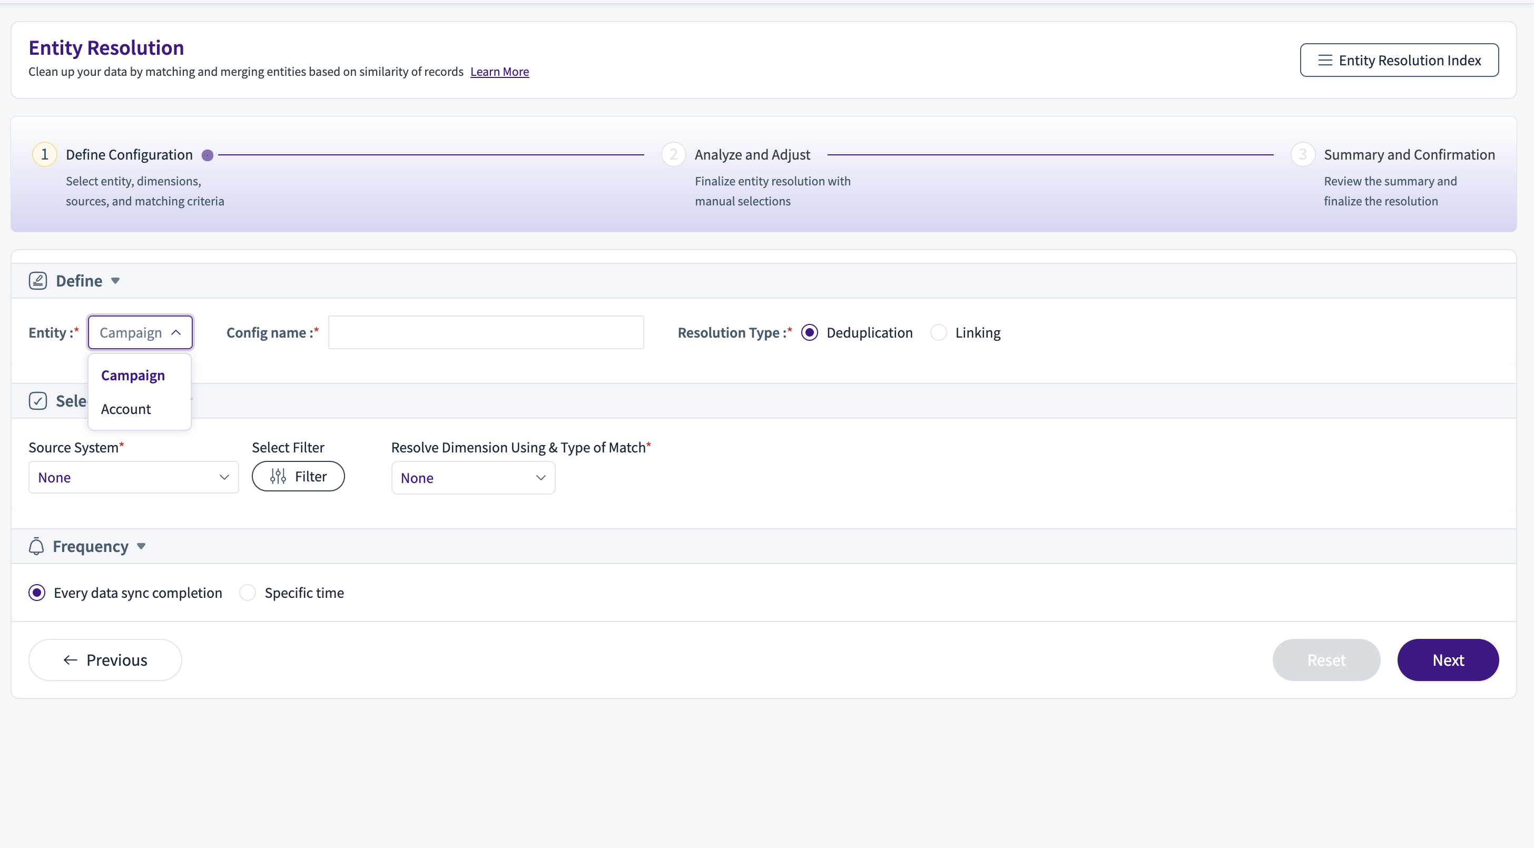Click the Select Filter label
1534x848 pixels.
point(288,447)
